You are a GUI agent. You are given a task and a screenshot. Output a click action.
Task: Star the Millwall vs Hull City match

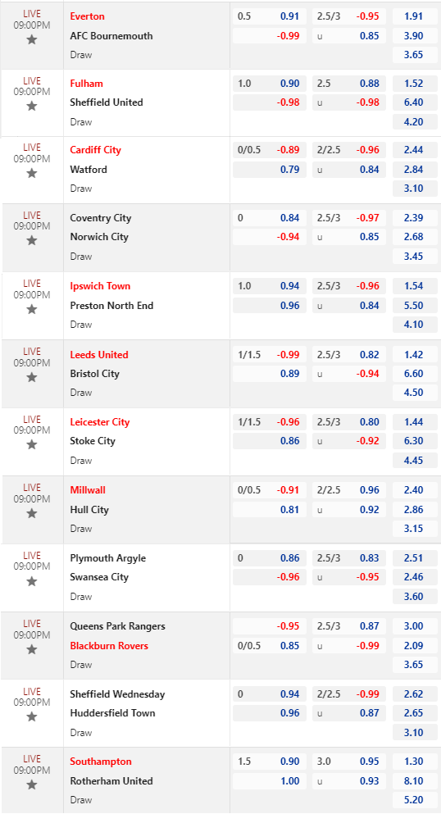tap(32, 513)
